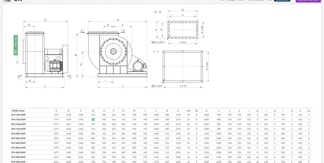Image resolution: width=324 pixels, height=163 pixels.
Task: Select the B74-800/25HP model row name
Action: (18, 148)
